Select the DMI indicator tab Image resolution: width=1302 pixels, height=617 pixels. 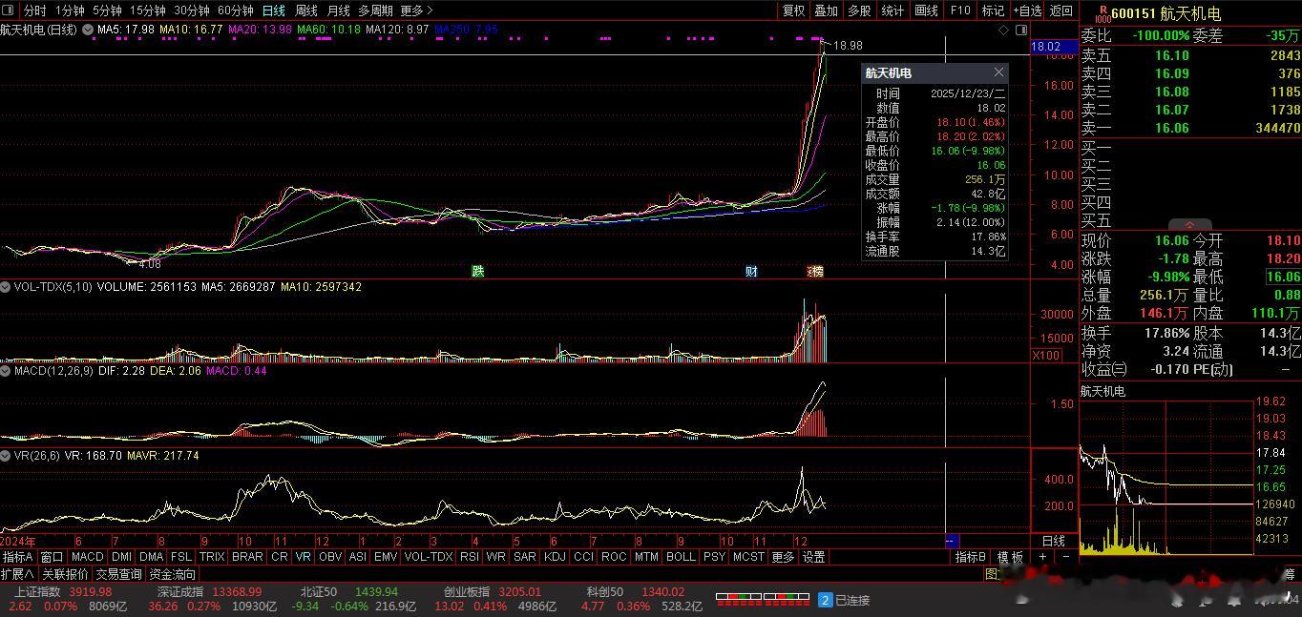point(121,557)
